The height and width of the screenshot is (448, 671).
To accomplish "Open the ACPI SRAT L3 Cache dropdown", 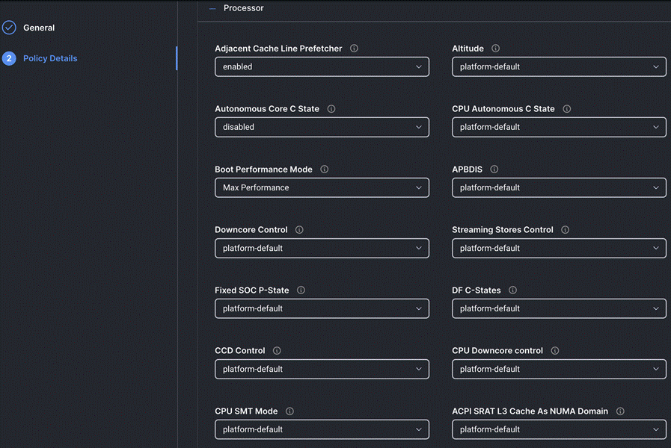I will tap(559, 429).
